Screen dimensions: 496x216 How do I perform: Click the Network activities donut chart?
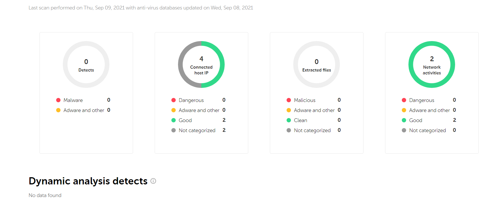click(432, 65)
